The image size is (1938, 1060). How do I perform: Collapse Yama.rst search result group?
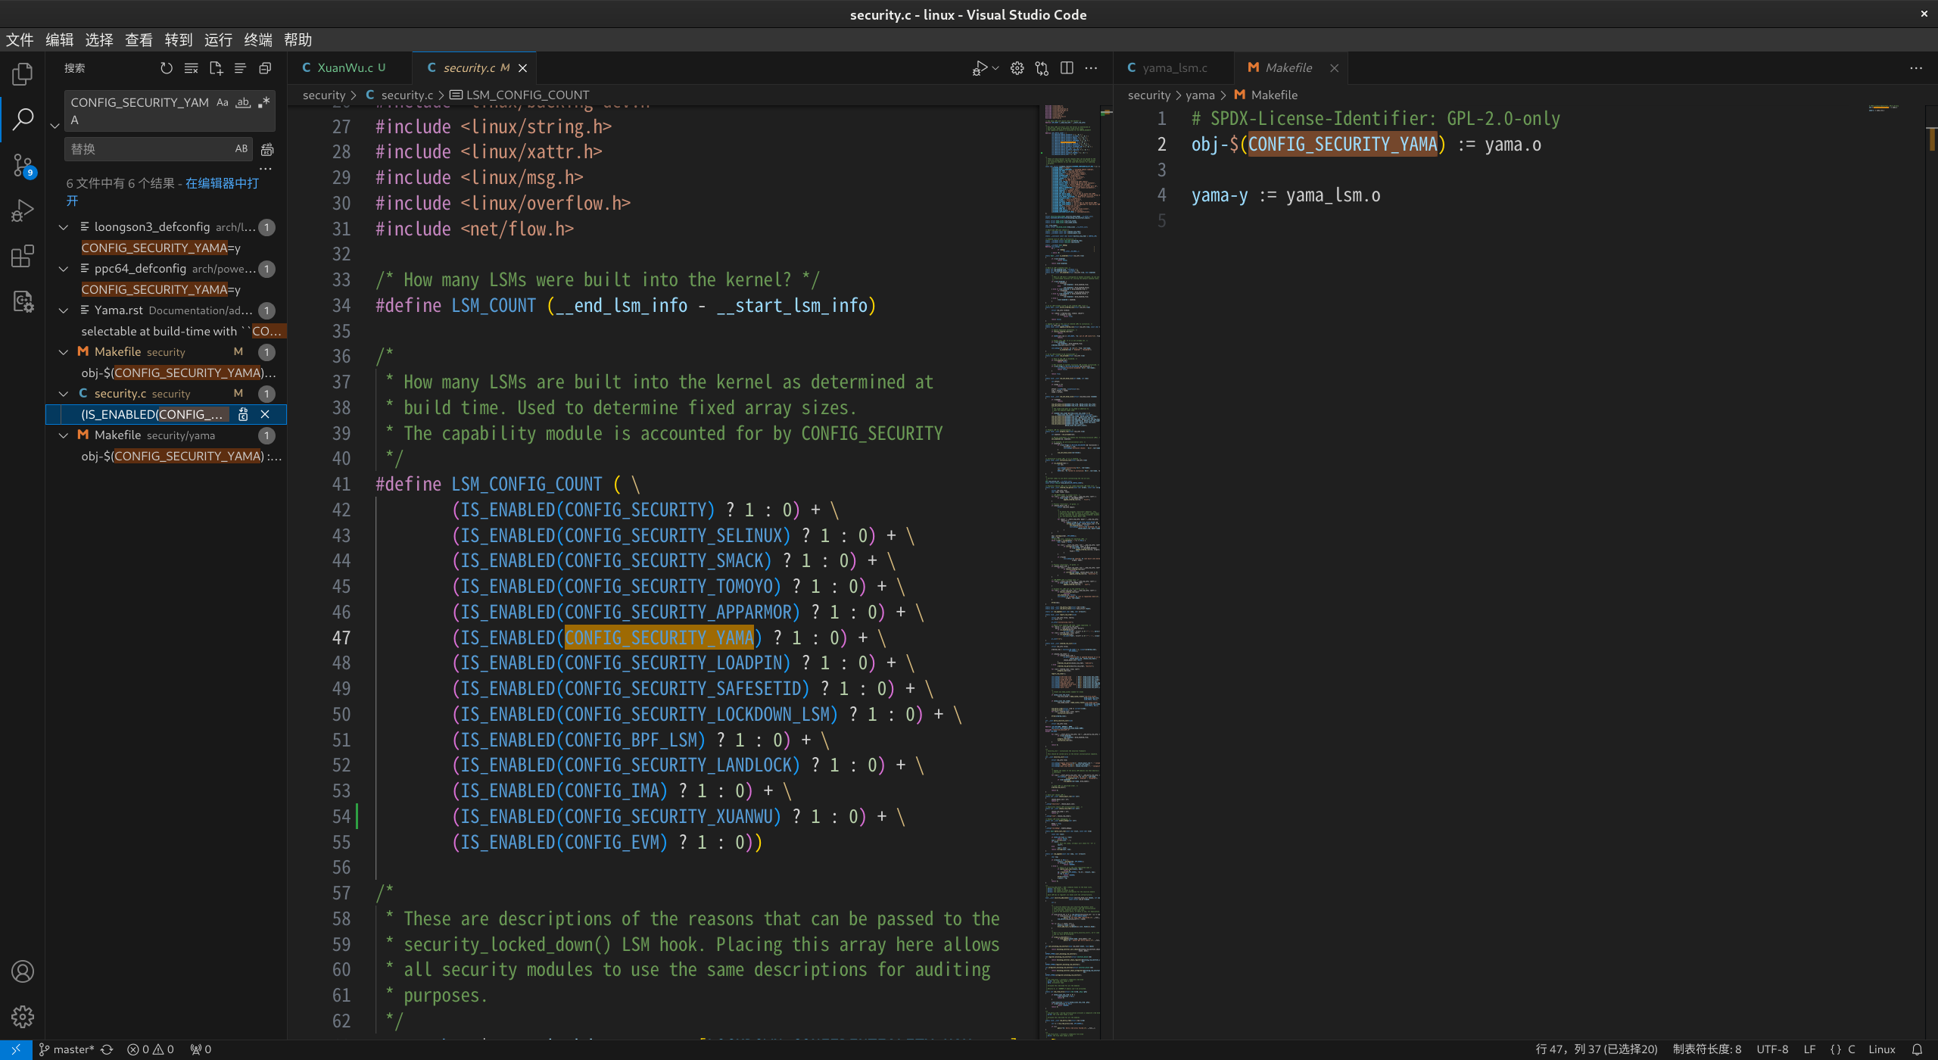pos(64,310)
